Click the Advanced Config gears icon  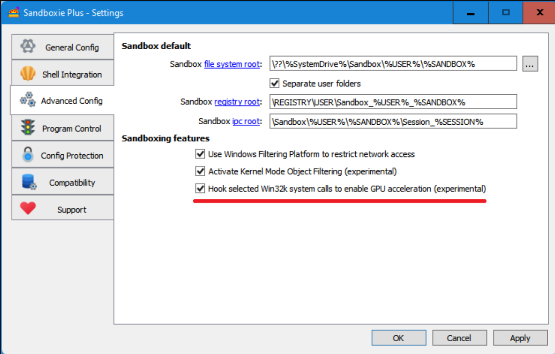point(28,100)
